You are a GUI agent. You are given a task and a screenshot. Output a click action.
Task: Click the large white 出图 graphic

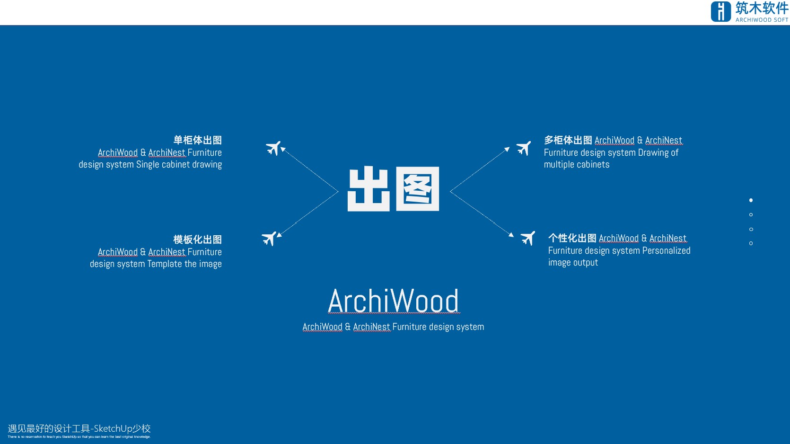[394, 189]
